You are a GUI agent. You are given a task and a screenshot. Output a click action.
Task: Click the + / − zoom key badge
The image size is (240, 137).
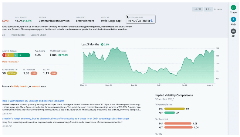pyautogui.click(x=208, y=9)
